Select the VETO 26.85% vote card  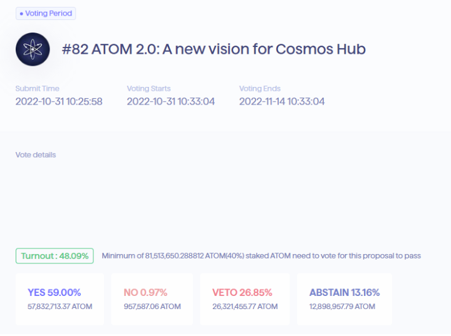click(245, 299)
